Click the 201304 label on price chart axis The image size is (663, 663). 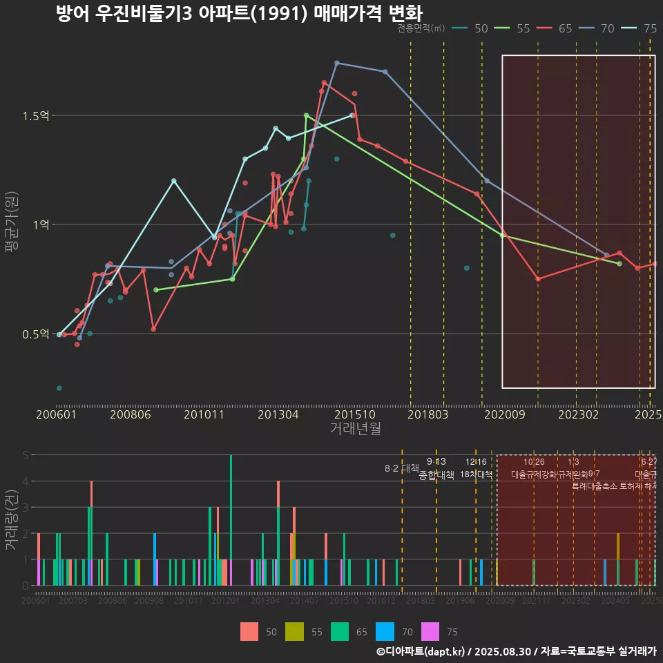[278, 414]
